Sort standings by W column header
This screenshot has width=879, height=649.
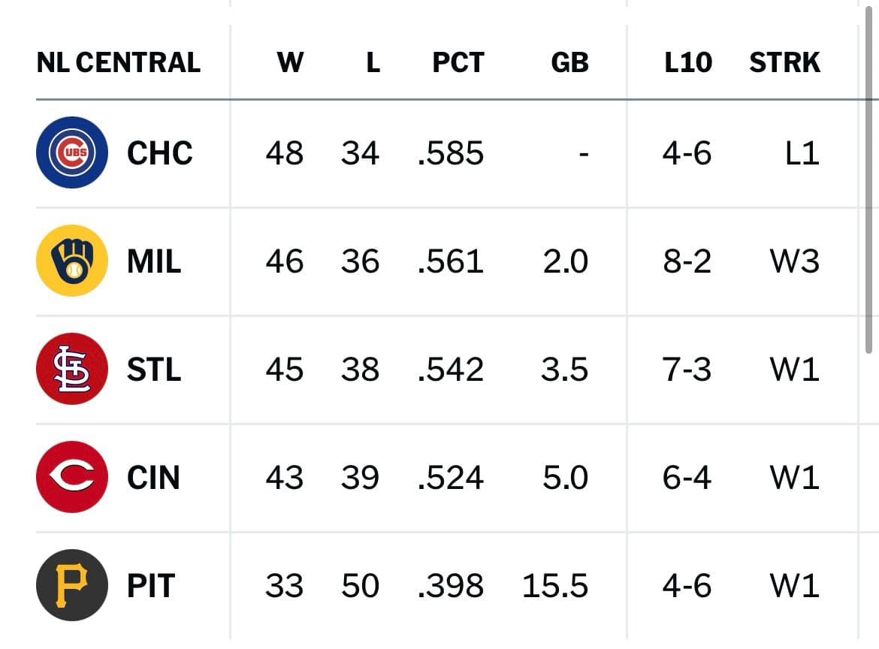click(291, 62)
